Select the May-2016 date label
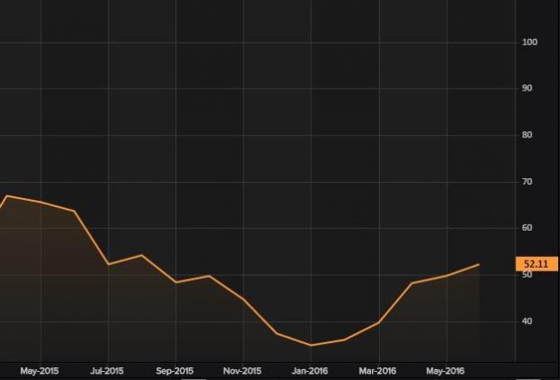This screenshot has height=380, width=560. coord(444,370)
